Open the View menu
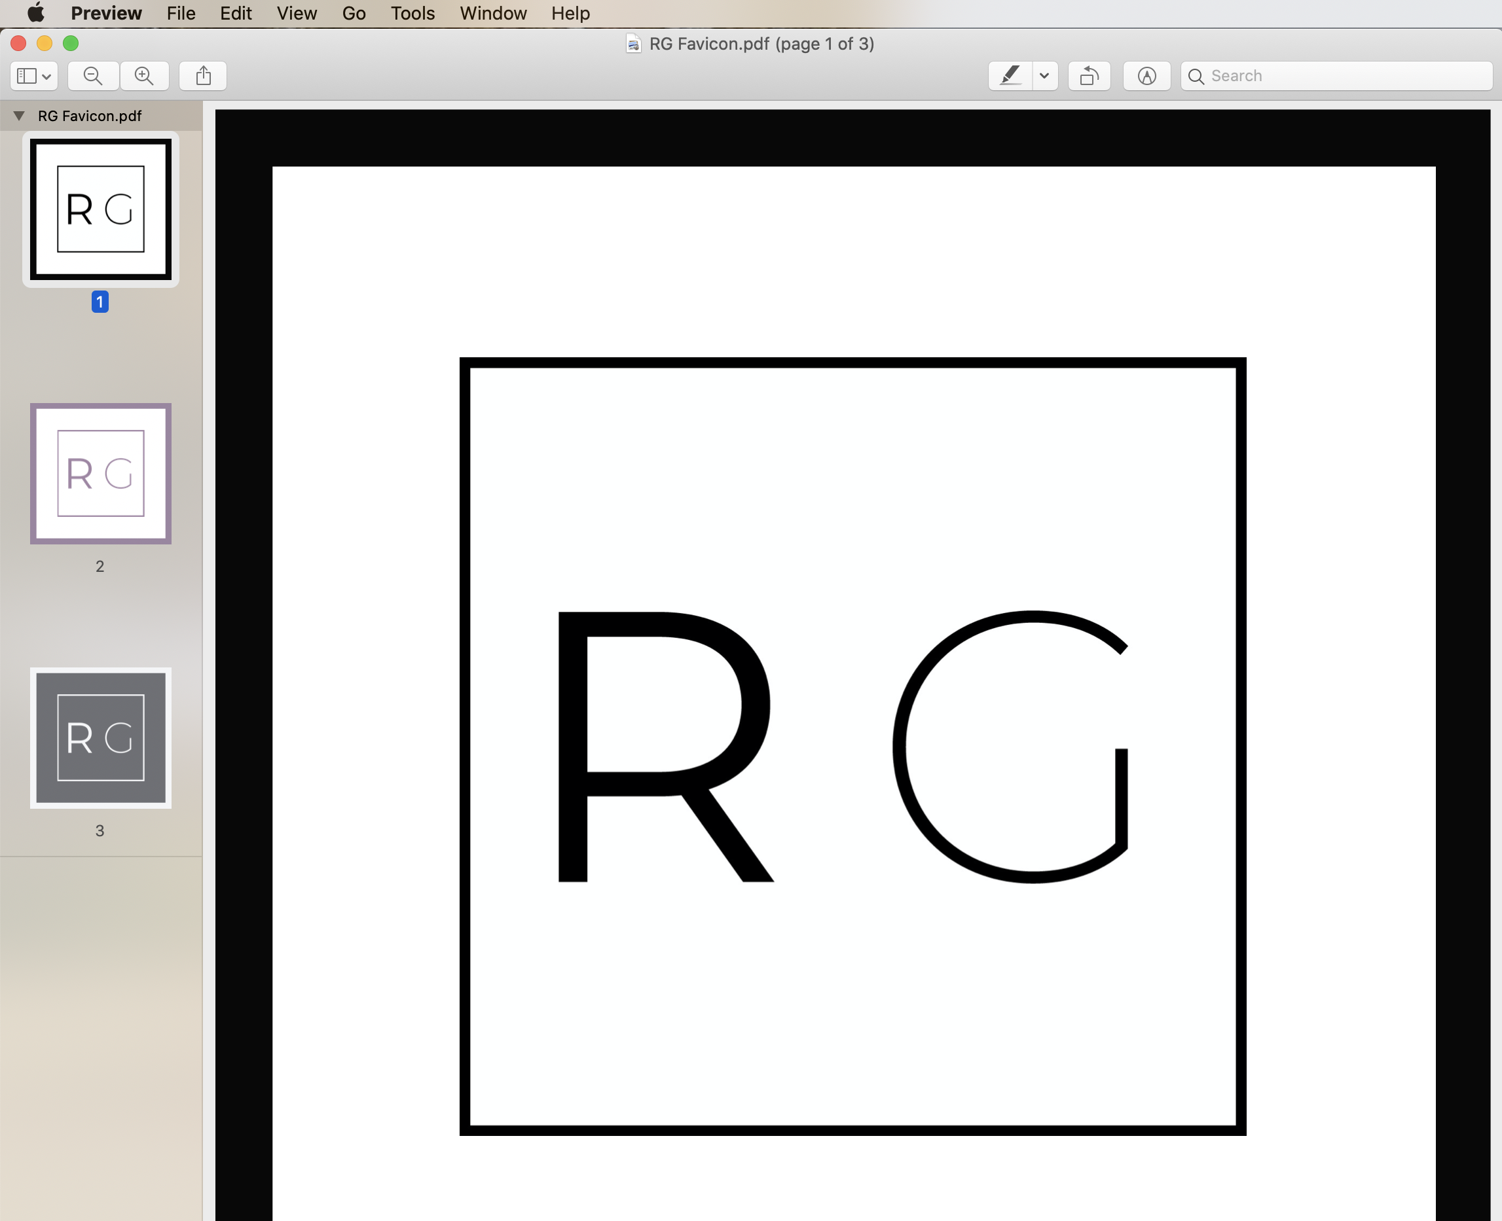 (x=297, y=13)
